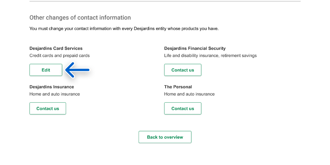This screenshot has height=165, width=330.
Task: Click the Desjardins Insurance heading
Action: [52, 87]
